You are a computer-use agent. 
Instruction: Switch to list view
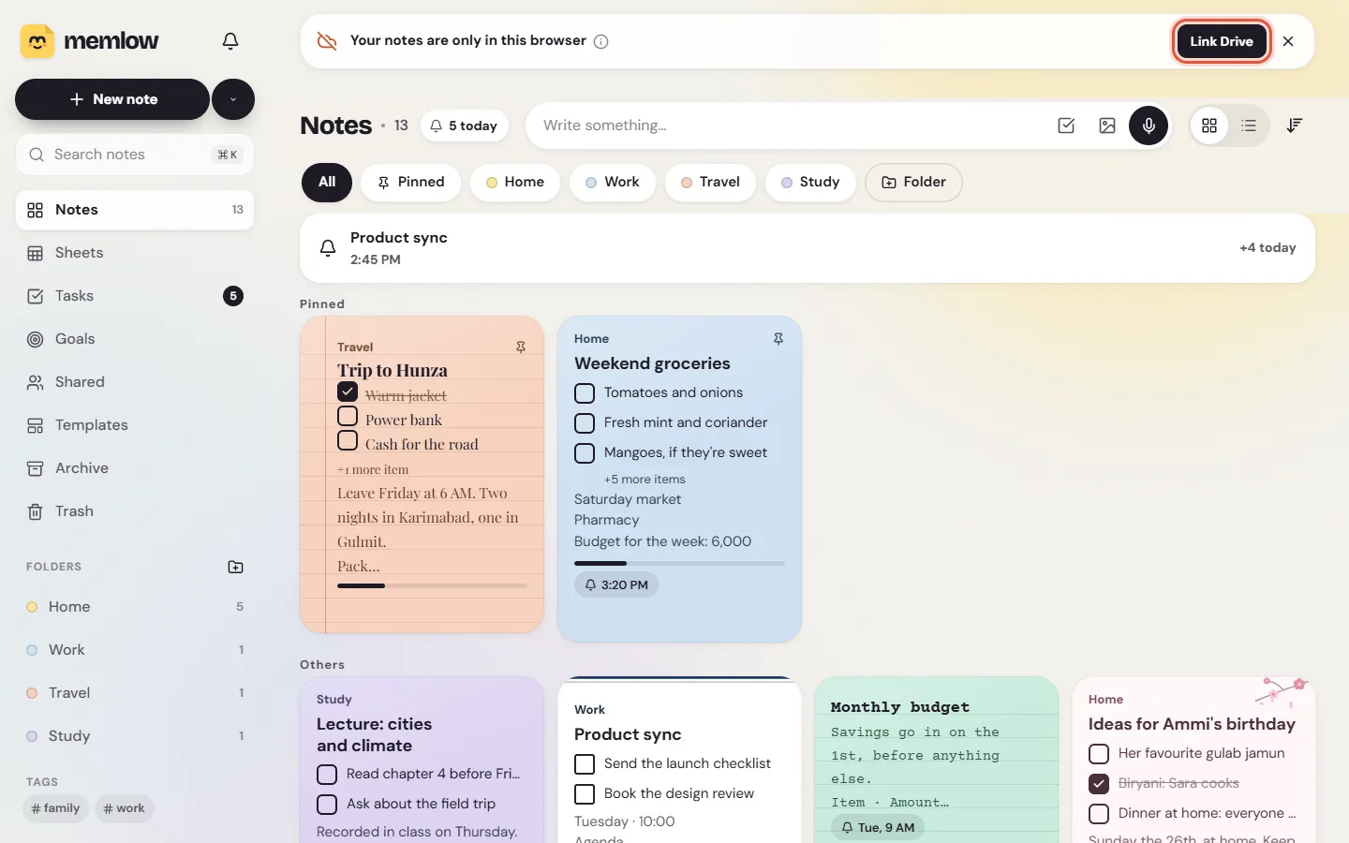coord(1249,126)
